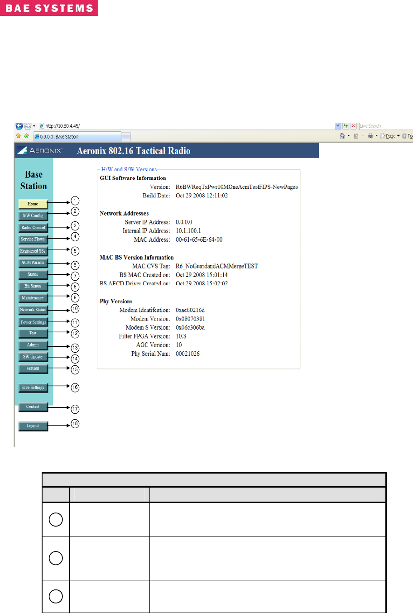This screenshot has height=613, width=413.
Task: Open the dropdown arrow next to Print icon
Action: click(376, 136)
